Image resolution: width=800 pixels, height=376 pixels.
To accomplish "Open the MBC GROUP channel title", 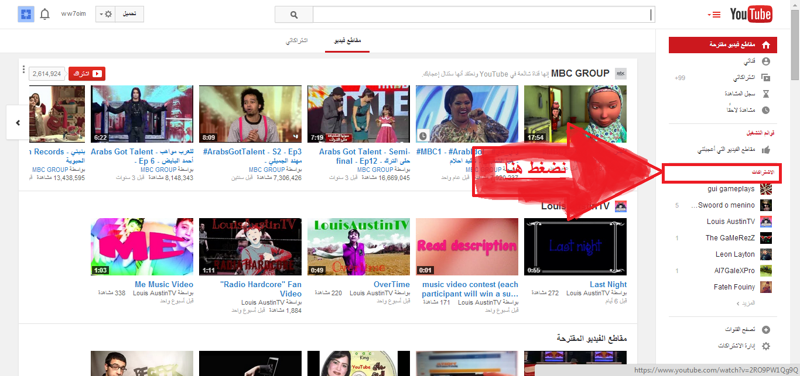I will 580,73.
